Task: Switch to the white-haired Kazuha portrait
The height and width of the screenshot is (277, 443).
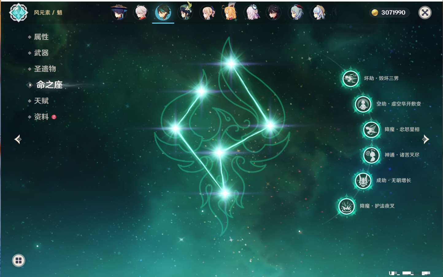Action: click(141, 13)
